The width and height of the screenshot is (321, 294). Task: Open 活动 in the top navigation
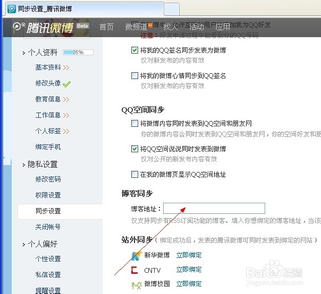[x=197, y=27]
